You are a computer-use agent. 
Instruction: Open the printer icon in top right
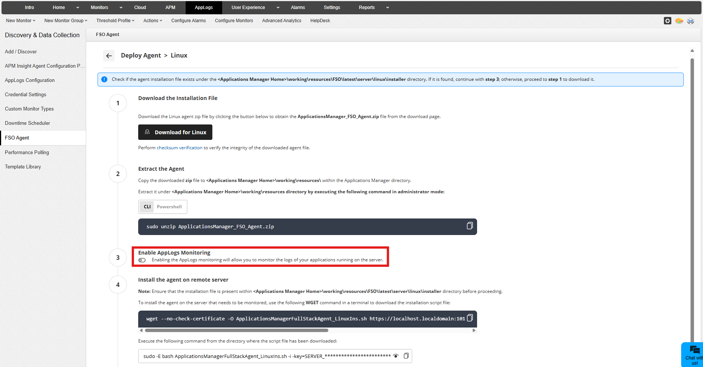click(x=691, y=21)
